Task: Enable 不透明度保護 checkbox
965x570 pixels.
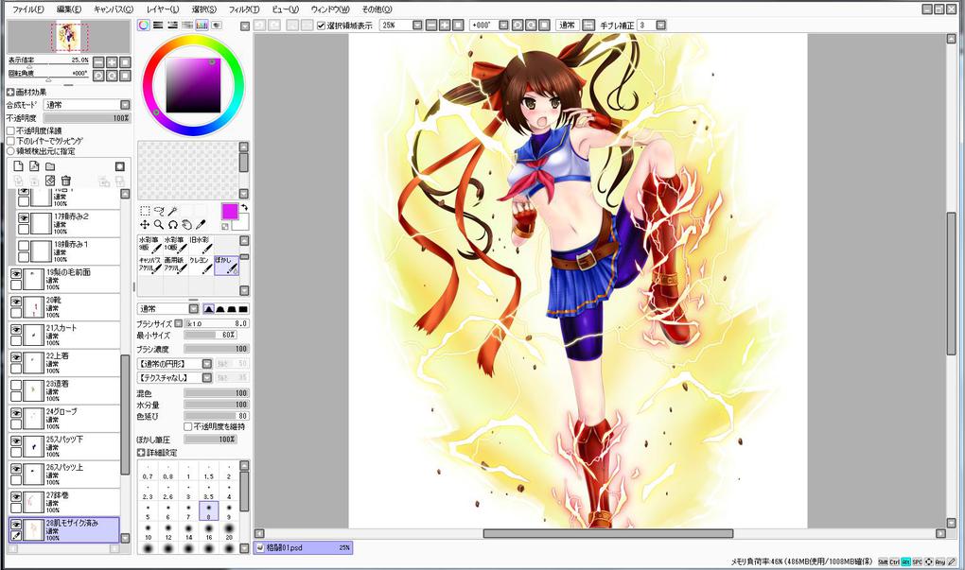Action: pyautogui.click(x=10, y=131)
